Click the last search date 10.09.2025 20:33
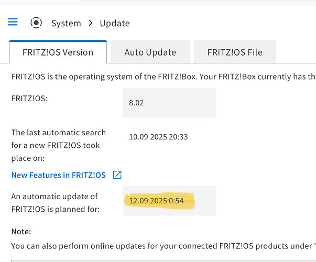316x262 pixels. coord(158,137)
